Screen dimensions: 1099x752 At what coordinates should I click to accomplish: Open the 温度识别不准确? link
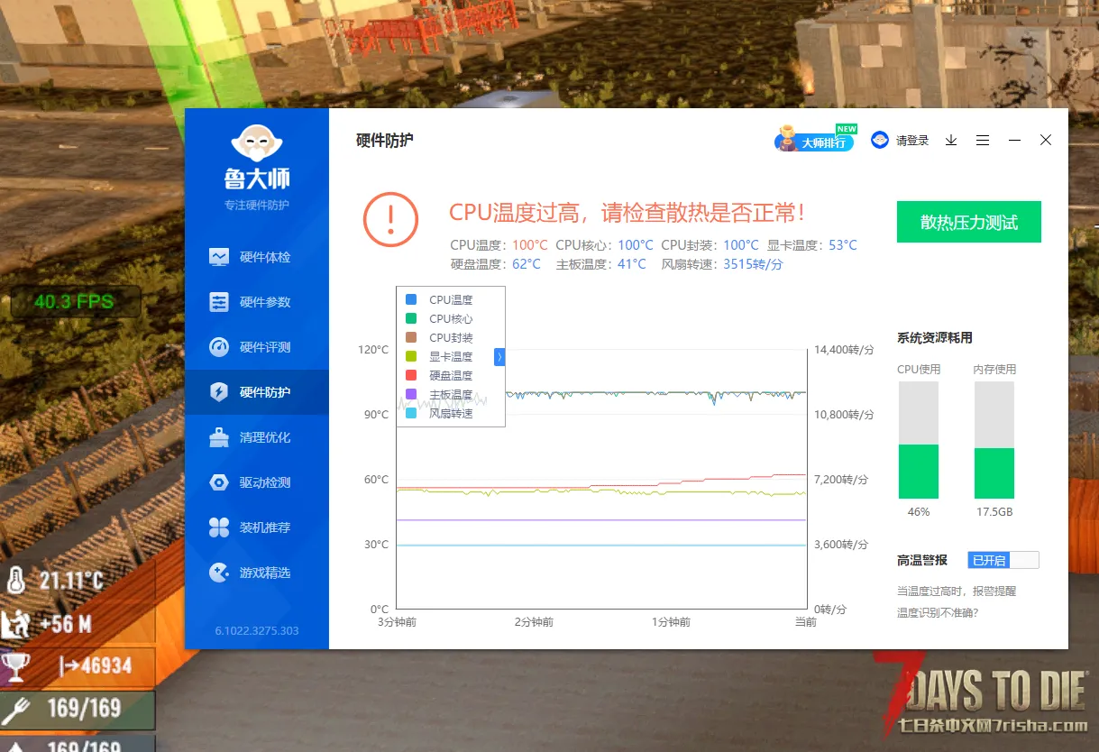click(937, 613)
